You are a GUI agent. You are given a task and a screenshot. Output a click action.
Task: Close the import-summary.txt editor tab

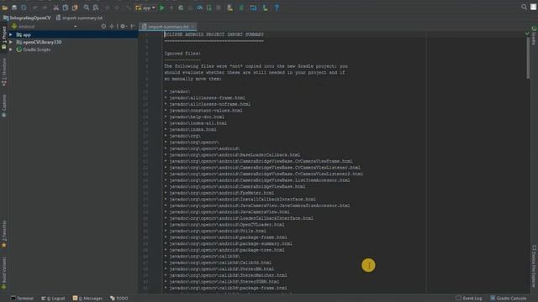pyautogui.click(x=193, y=27)
